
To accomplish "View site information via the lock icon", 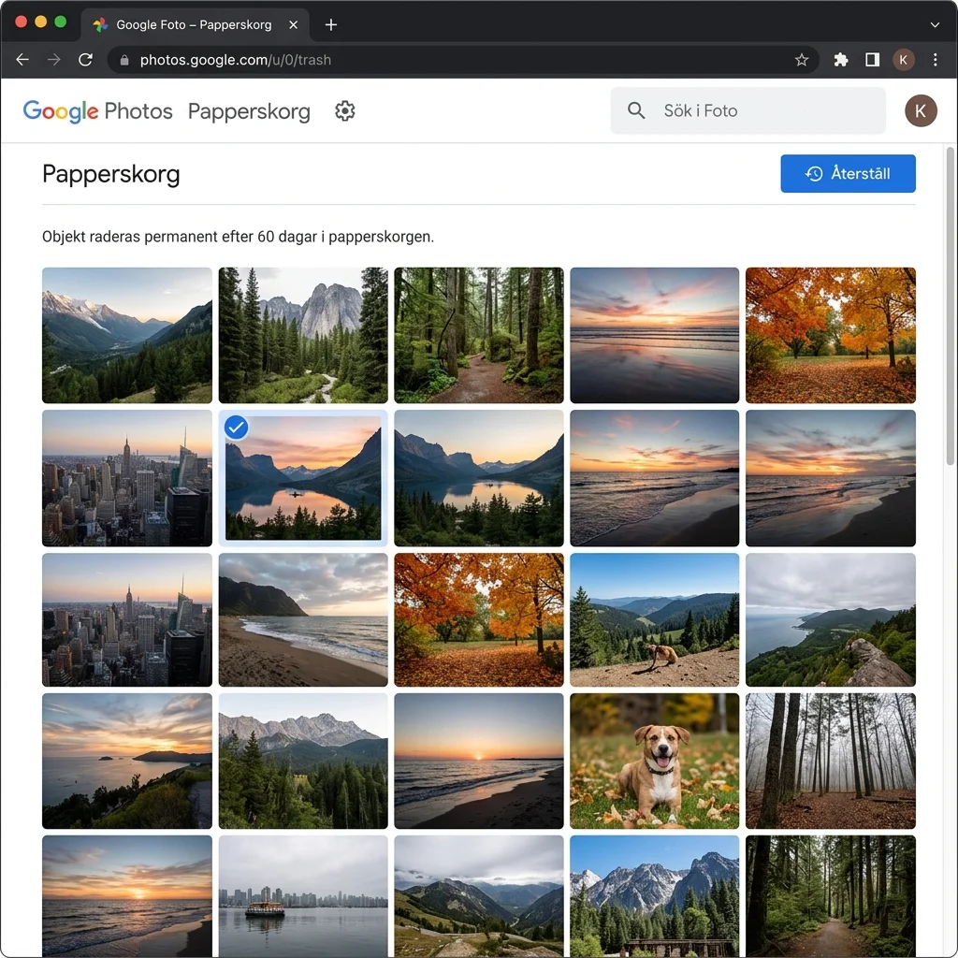I will (x=124, y=60).
